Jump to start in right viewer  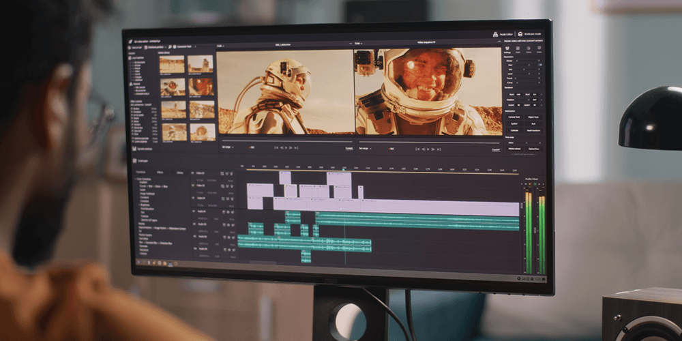[x=417, y=149]
